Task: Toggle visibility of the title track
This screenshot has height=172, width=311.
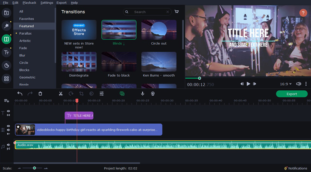Action: click(9, 111)
